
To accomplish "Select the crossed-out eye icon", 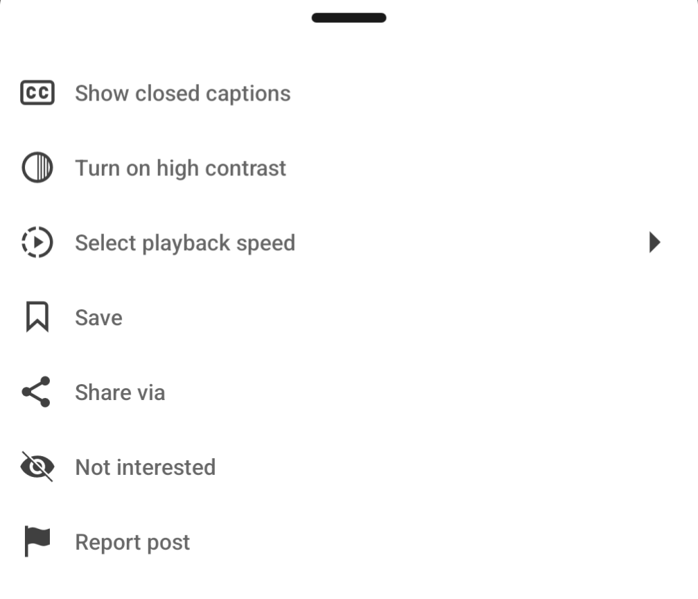I will click(x=38, y=467).
